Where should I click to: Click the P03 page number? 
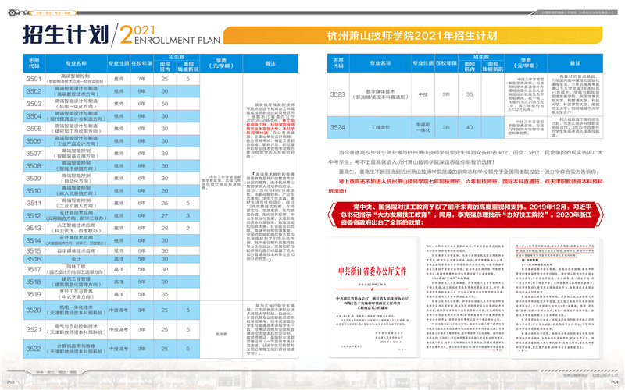coord(11,382)
